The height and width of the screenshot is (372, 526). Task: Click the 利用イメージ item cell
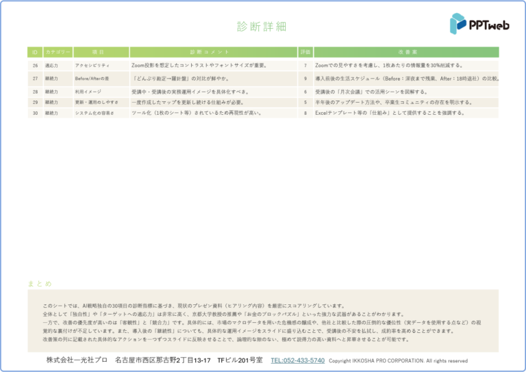click(x=101, y=92)
